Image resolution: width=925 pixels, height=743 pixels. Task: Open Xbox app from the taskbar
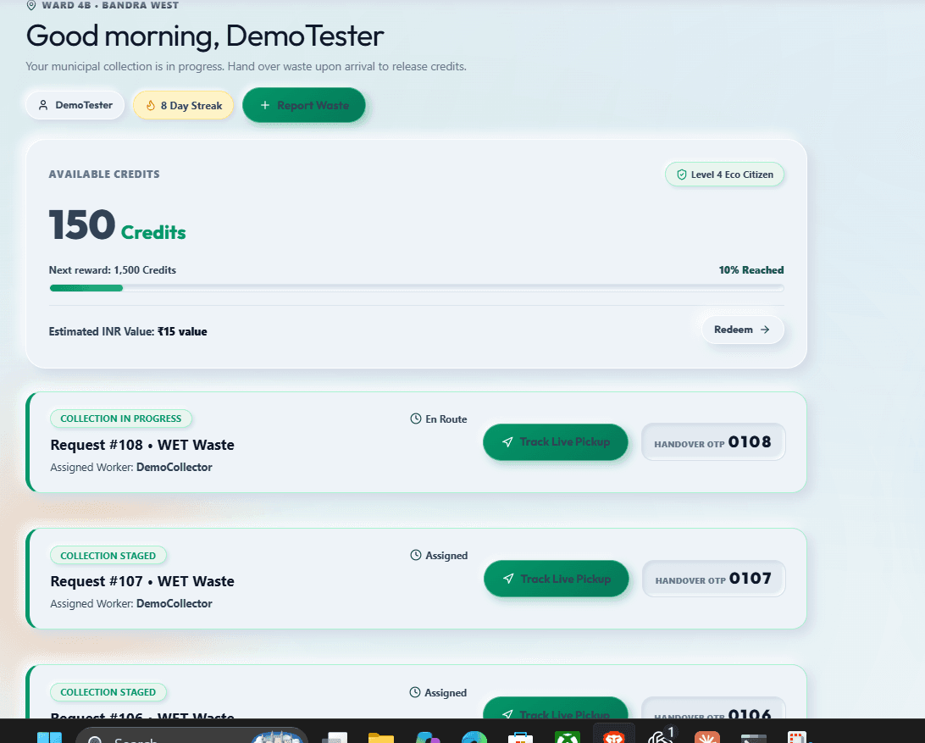(x=567, y=737)
